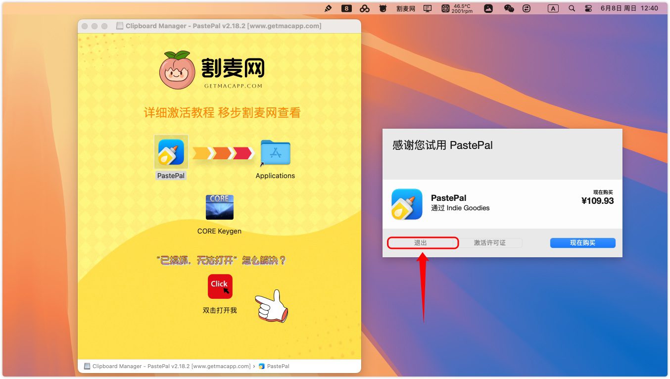Open the 割麦网 menu bar item
The height and width of the screenshot is (379, 670).
click(406, 8)
